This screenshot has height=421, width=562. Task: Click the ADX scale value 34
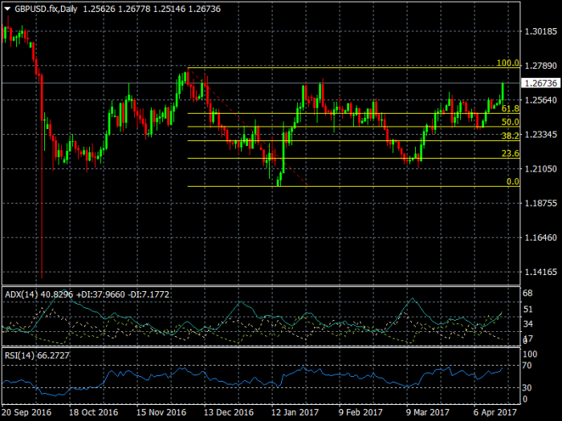point(527,324)
